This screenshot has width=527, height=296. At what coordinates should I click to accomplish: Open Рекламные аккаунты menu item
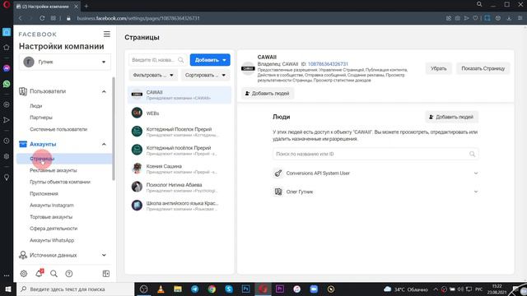tap(53, 170)
